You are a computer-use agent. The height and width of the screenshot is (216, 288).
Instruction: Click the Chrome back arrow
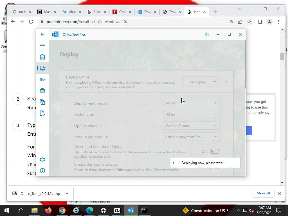(x=13, y=22)
